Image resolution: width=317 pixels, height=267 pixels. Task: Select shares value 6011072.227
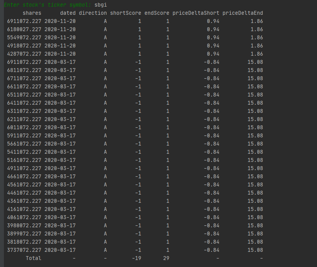(24, 128)
